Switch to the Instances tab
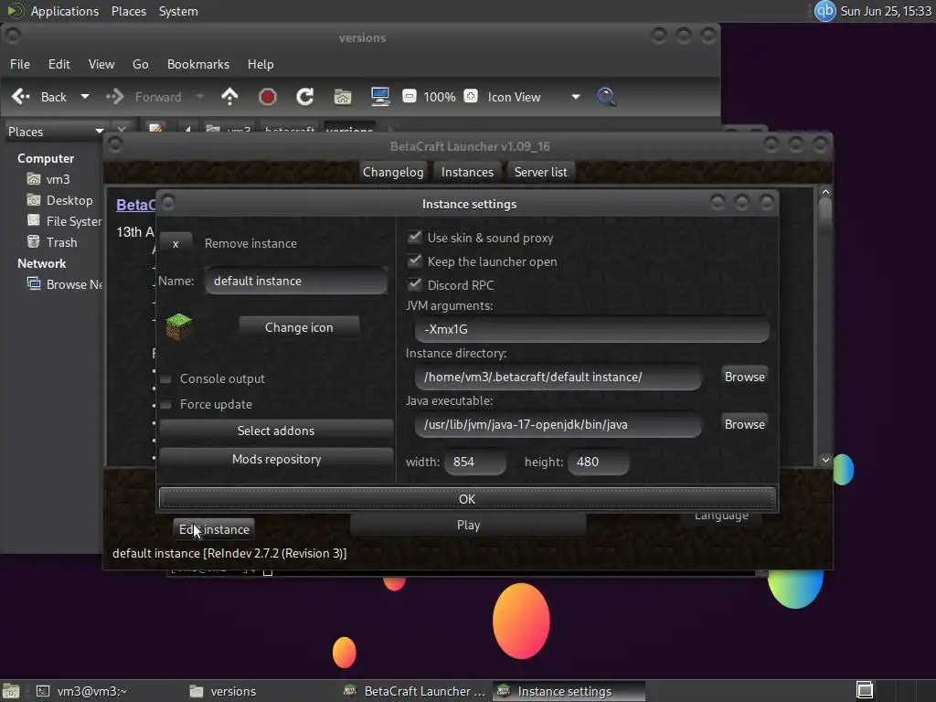This screenshot has width=936, height=702. 467,172
